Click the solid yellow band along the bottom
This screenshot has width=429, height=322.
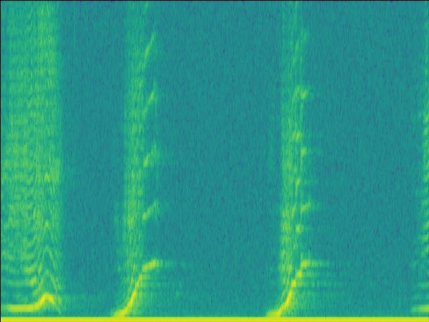pyautogui.click(x=214, y=319)
